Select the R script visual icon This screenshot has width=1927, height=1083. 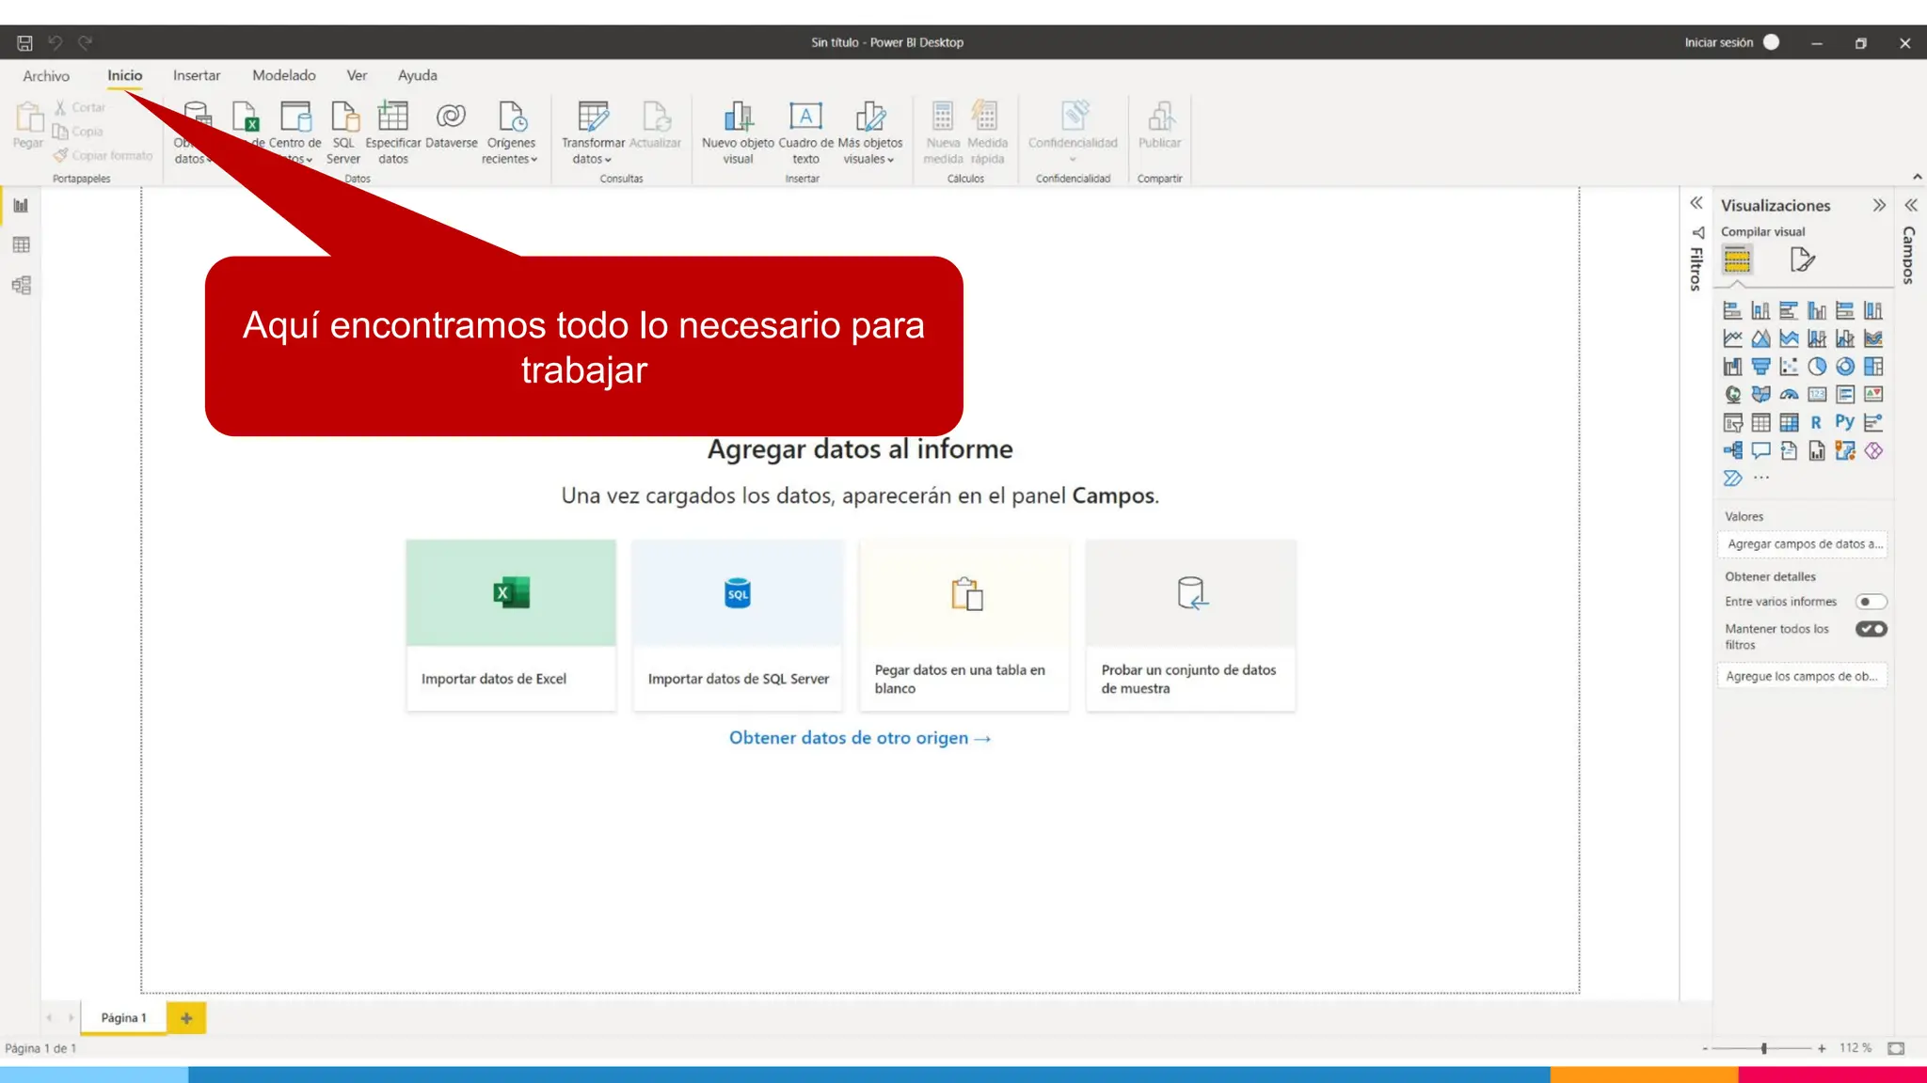[x=1816, y=422]
